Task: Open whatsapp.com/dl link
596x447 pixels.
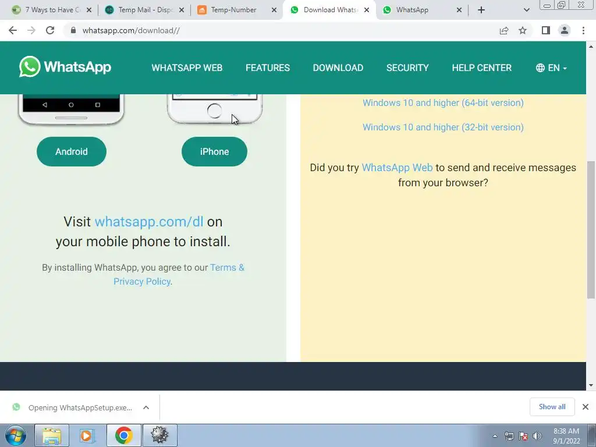Action: click(148, 222)
